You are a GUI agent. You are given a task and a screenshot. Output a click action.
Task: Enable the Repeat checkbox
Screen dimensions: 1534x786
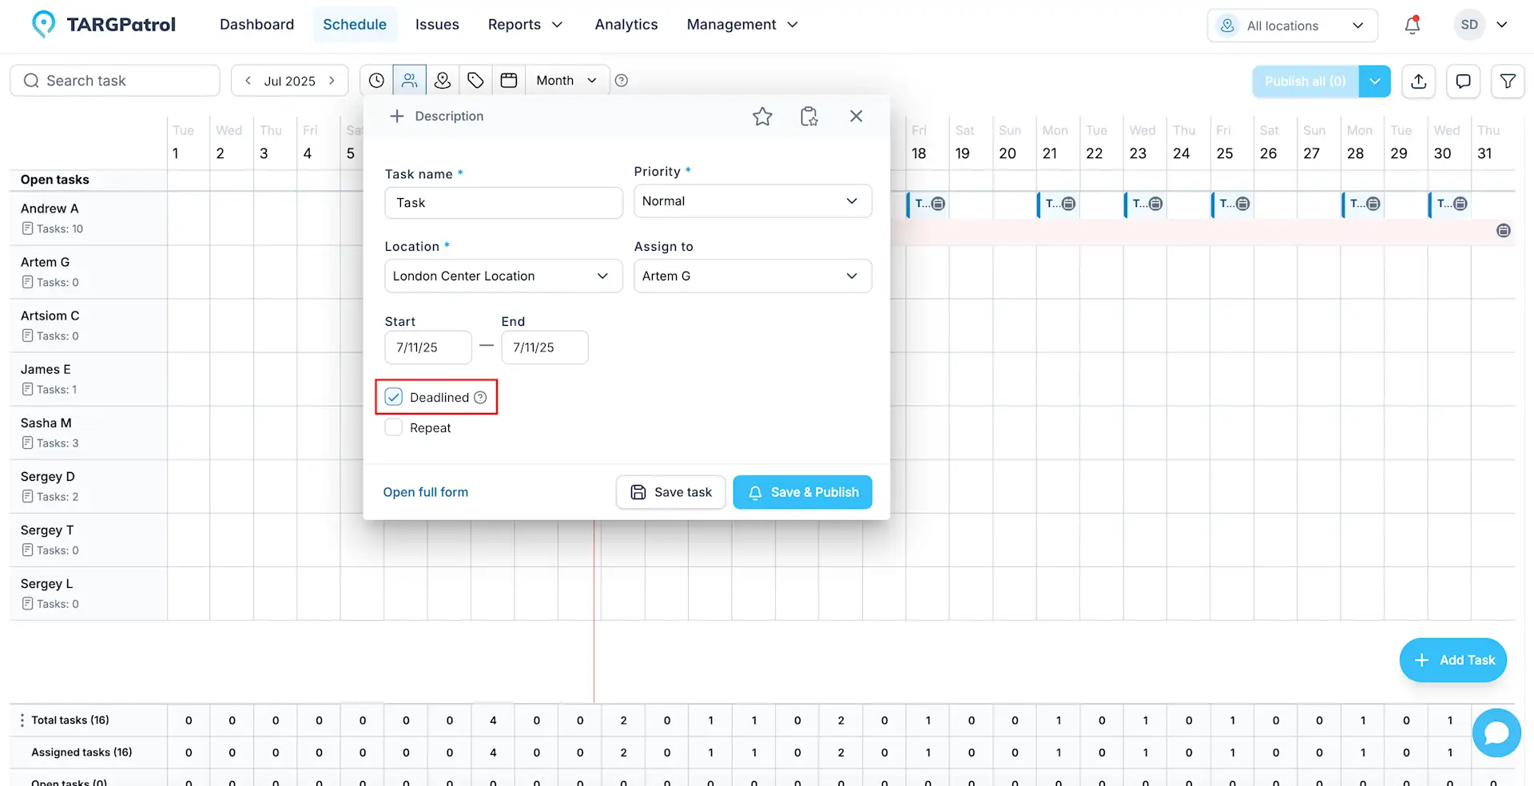coord(394,427)
